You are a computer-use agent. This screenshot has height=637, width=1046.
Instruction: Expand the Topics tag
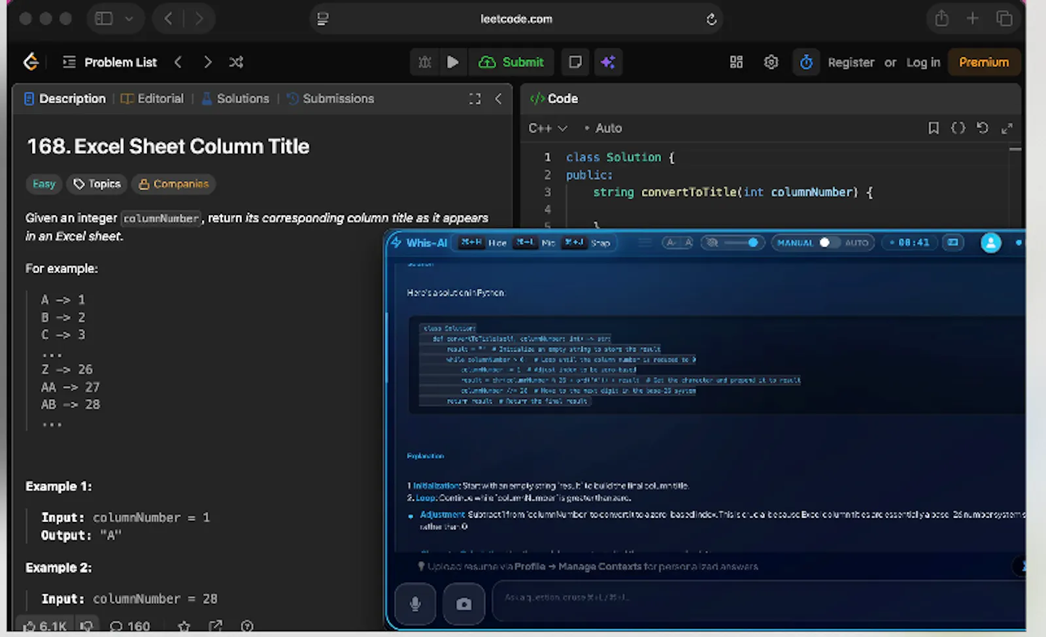[97, 184]
